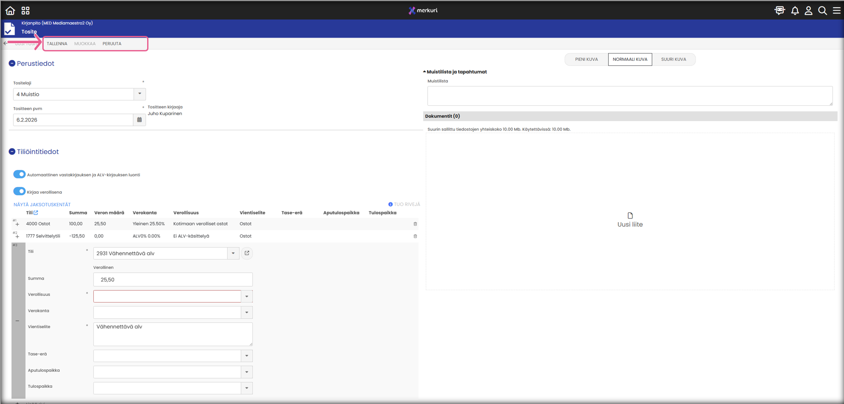Open the Verollisuus dropdown

(x=247, y=296)
